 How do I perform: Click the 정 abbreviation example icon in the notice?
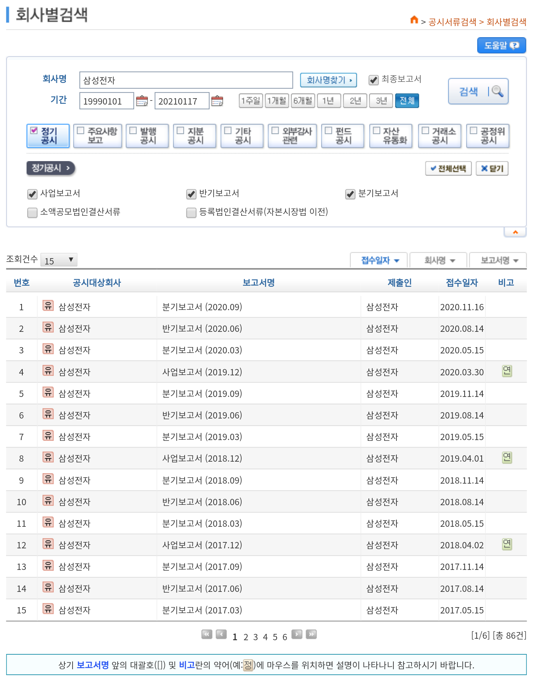point(248,665)
